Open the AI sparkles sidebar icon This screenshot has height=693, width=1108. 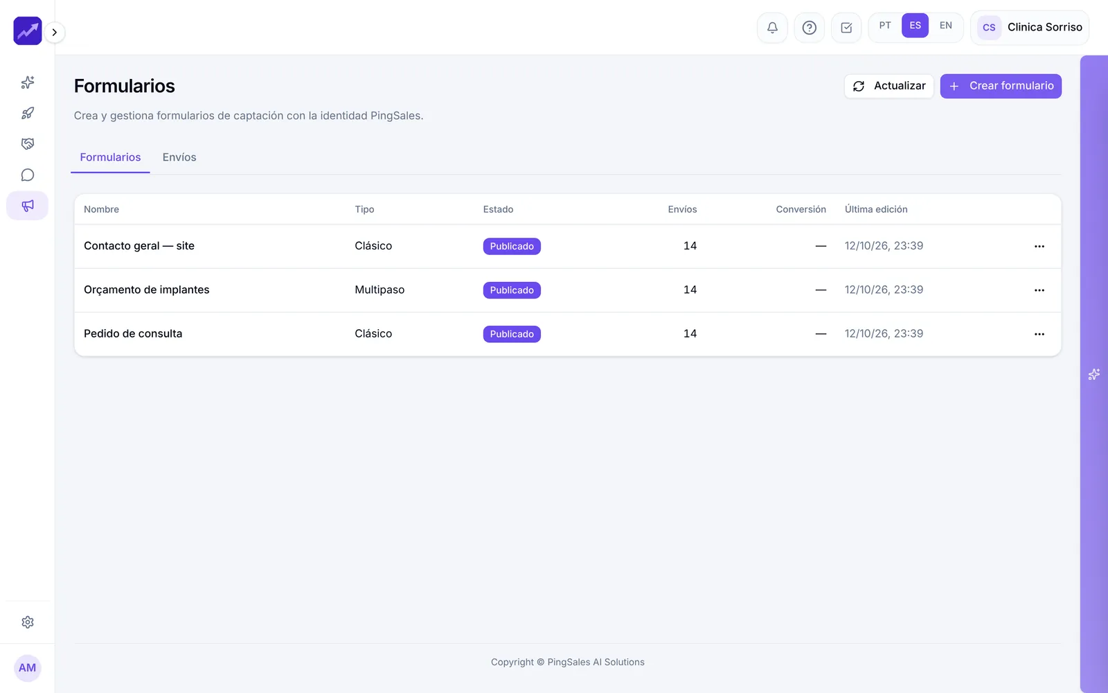click(x=28, y=82)
